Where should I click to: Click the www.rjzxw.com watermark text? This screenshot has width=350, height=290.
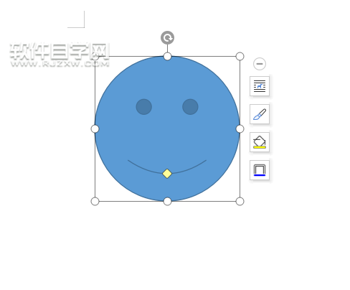coord(60,64)
